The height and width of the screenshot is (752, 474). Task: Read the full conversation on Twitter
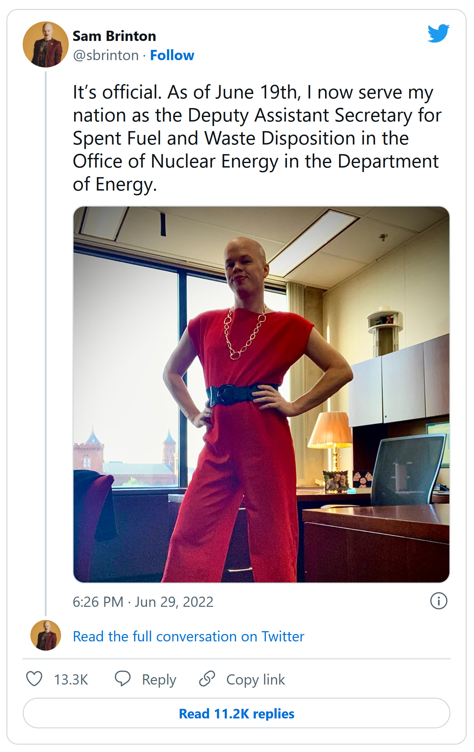click(189, 636)
